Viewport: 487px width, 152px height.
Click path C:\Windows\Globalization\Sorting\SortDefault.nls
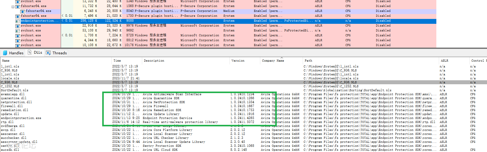click(x=348, y=90)
